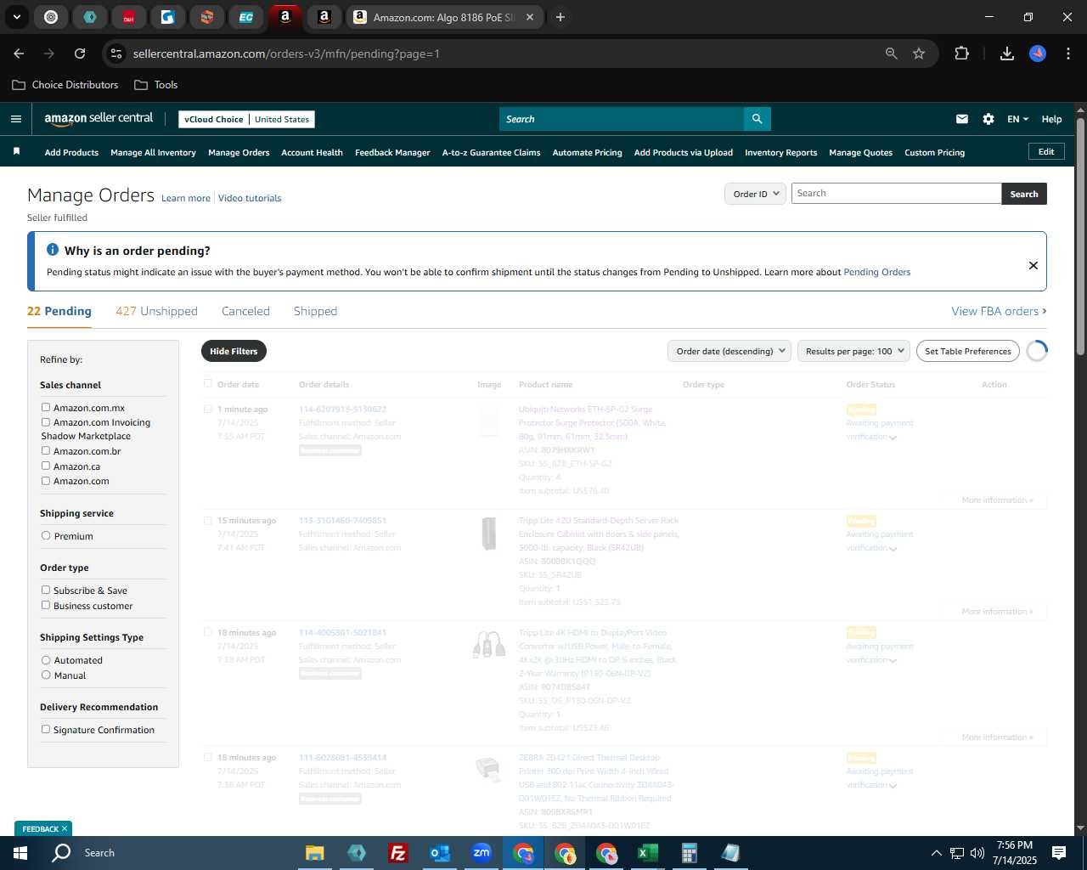Click the Hide Filters button

tap(234, 351)
